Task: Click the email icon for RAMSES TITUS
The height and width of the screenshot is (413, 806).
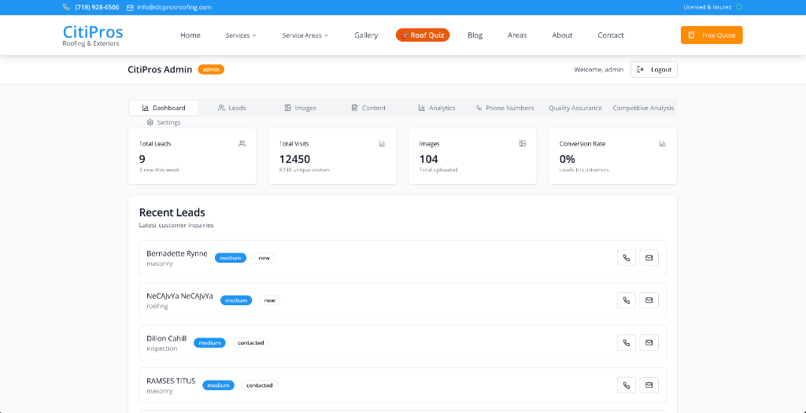Action: [649, 385]
